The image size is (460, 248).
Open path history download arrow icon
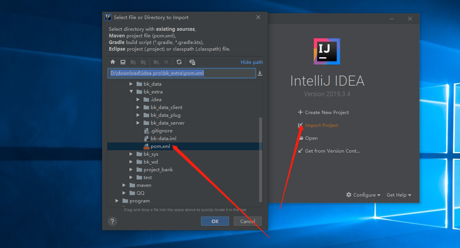click(x=259, y=73)
